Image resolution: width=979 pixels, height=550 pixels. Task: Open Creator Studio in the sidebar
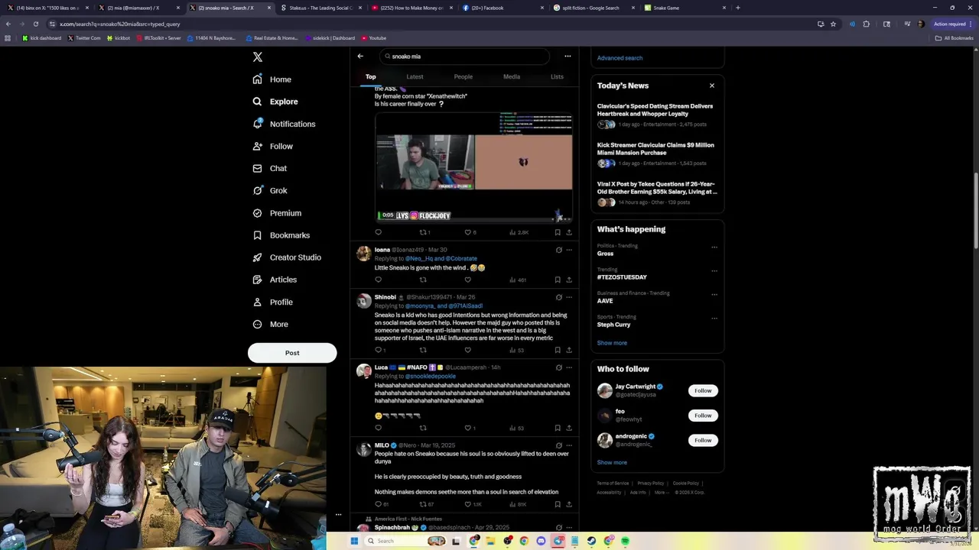pyautogui.click(x=287, y=257)
